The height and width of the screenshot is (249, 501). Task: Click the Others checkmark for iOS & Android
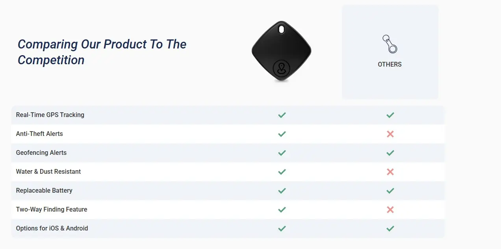click(x=390, y=229)
